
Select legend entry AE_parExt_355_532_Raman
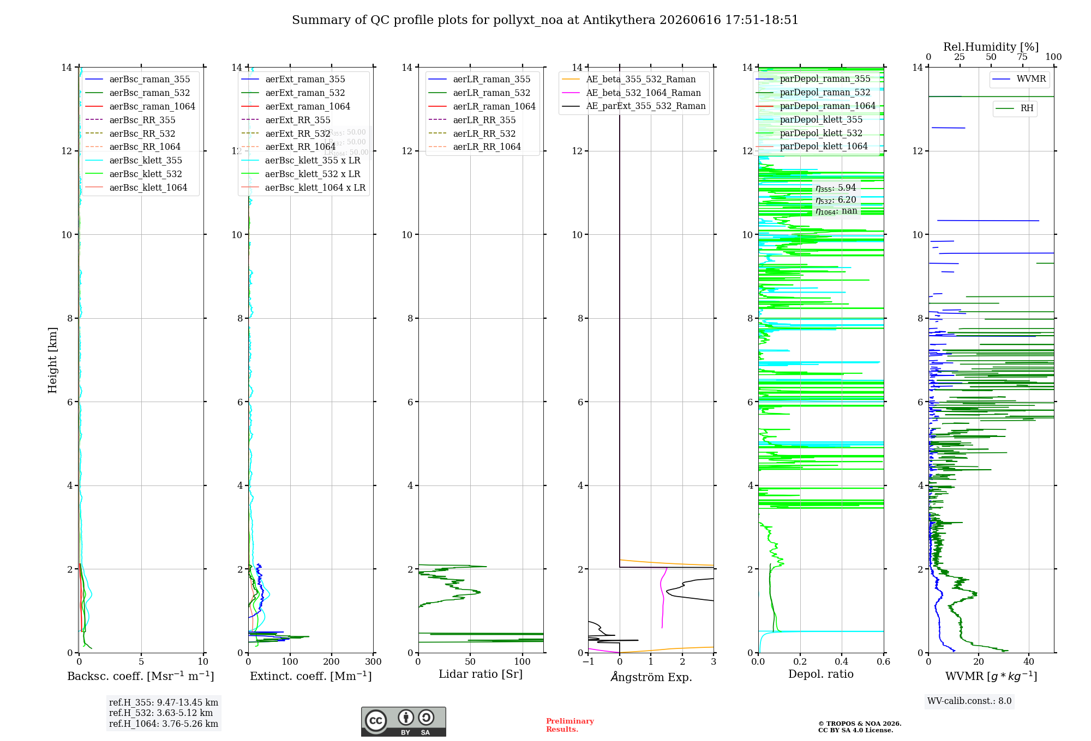pyautogui.click(x=634, y=106)
